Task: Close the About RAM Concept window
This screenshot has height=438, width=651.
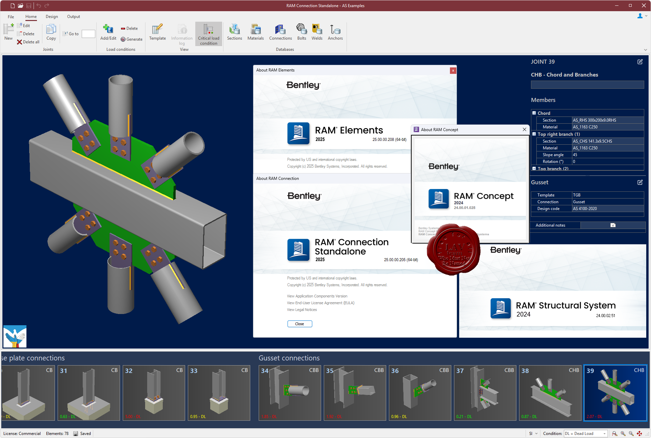Action: click(525, 129)
